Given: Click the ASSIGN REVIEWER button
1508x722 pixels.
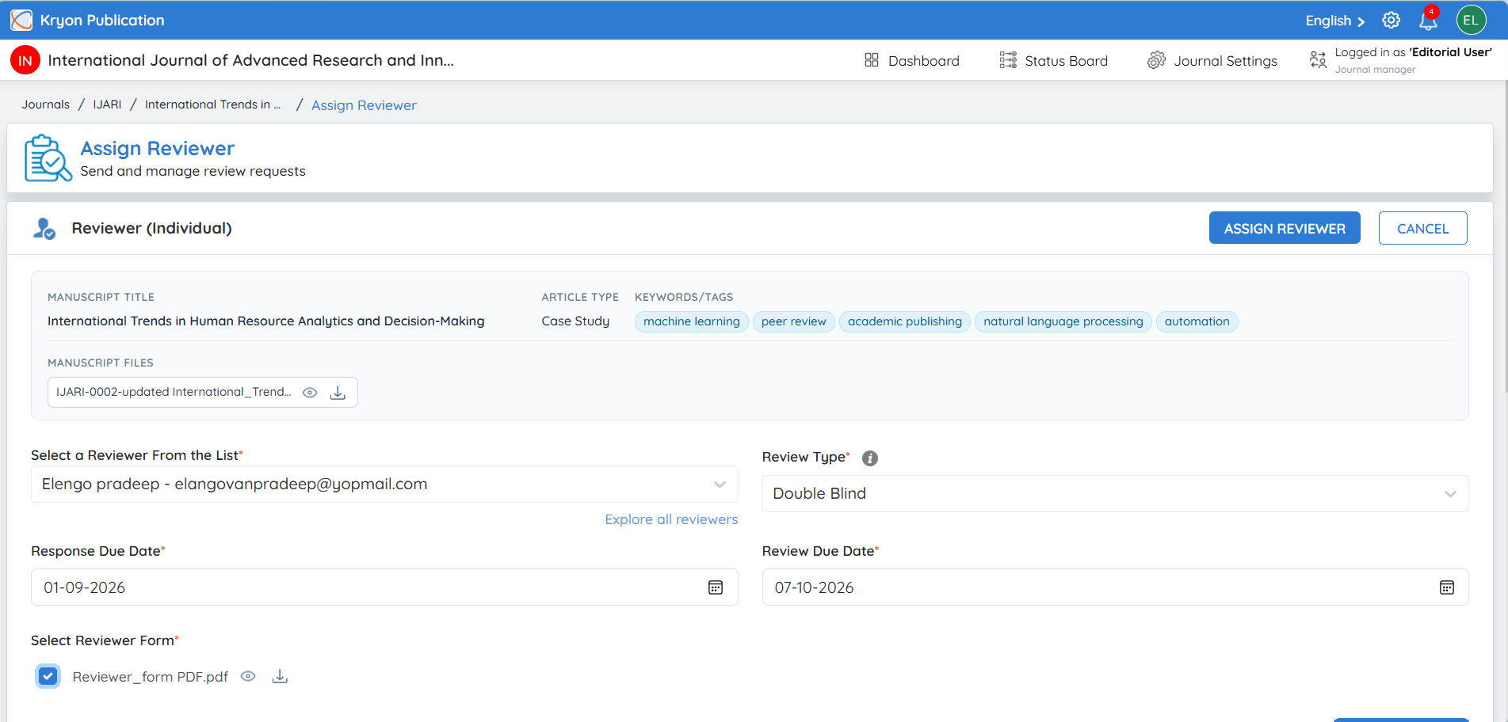Looking at the screenshot, I should (1285, 228).
